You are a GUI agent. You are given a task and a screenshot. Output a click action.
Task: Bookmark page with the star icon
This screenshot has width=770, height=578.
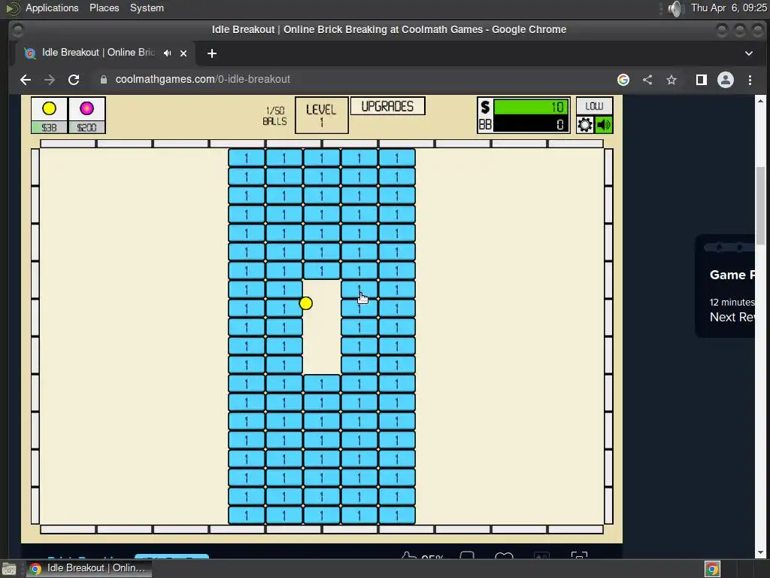coord(671,80)
